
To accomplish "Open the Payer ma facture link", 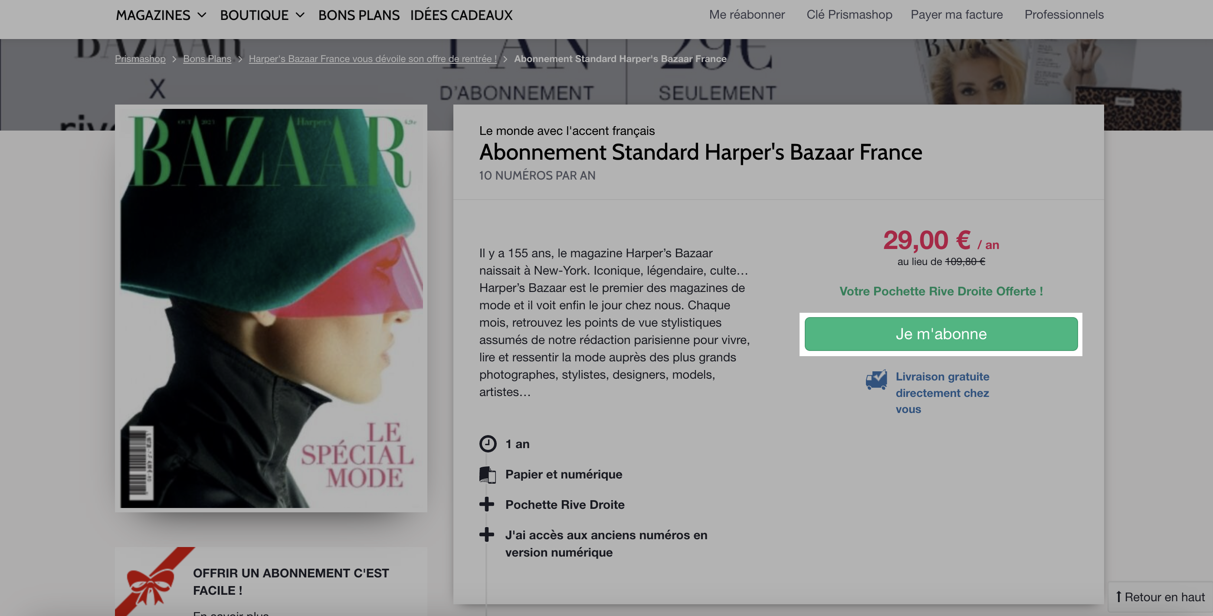I will click(x=956, y=15).
